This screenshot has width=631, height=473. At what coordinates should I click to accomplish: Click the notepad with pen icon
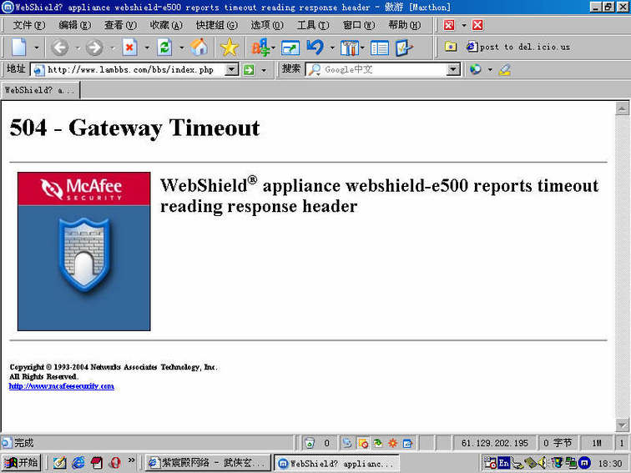(404, 48)
